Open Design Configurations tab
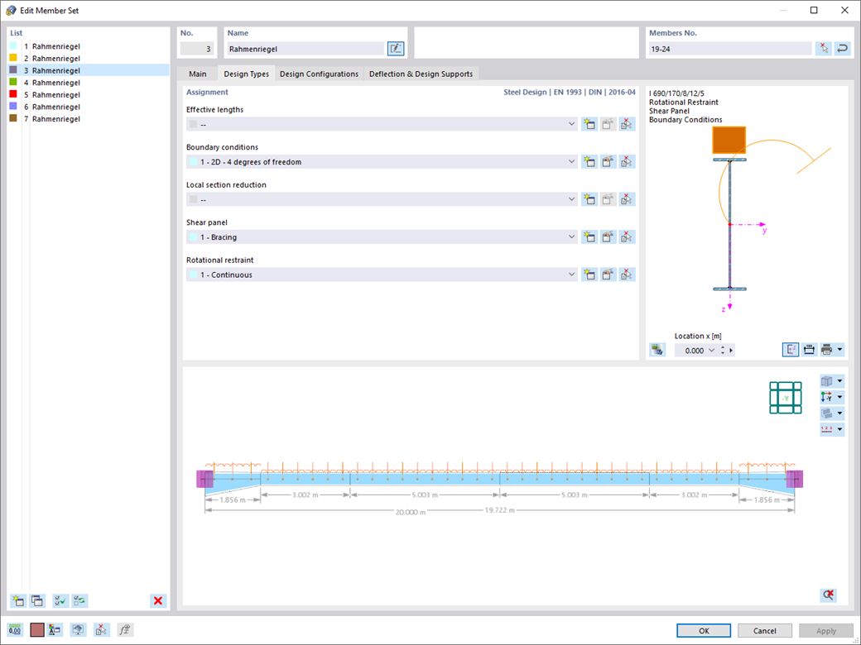 319,74
